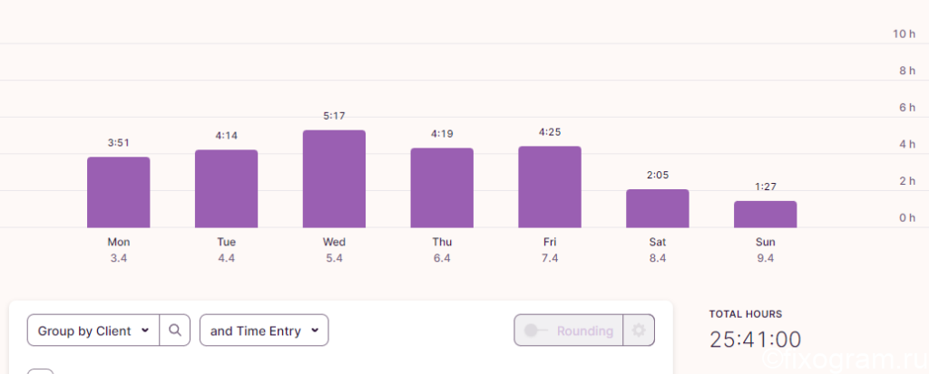Open rounding settings gear icon
The image size is (929, 374).
coord(639,331)
